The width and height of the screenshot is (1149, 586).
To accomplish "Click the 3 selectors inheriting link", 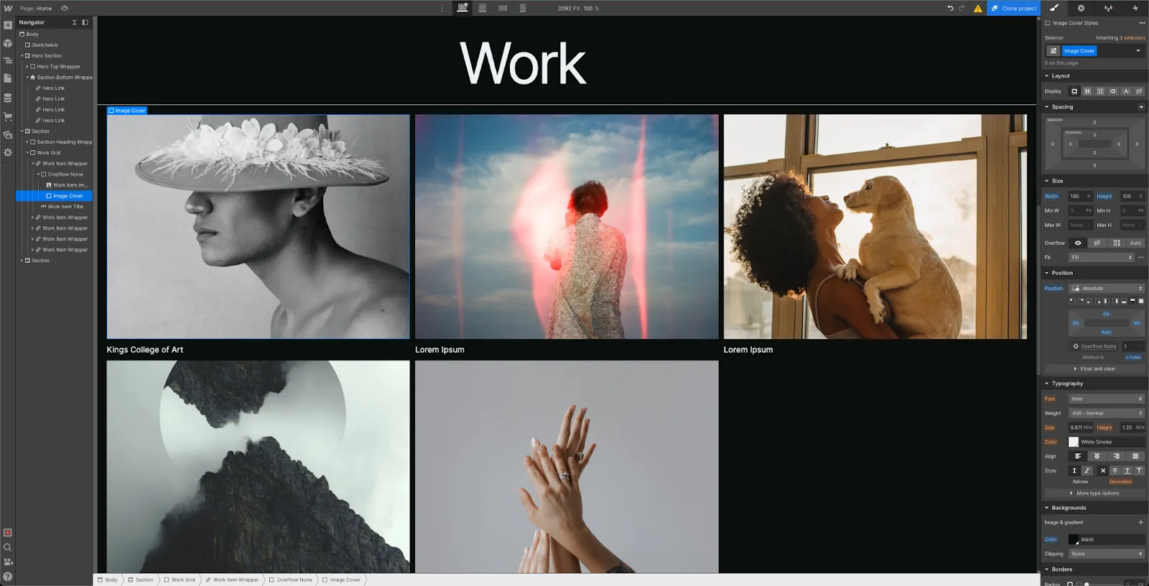I will (x=1131, y=38).
